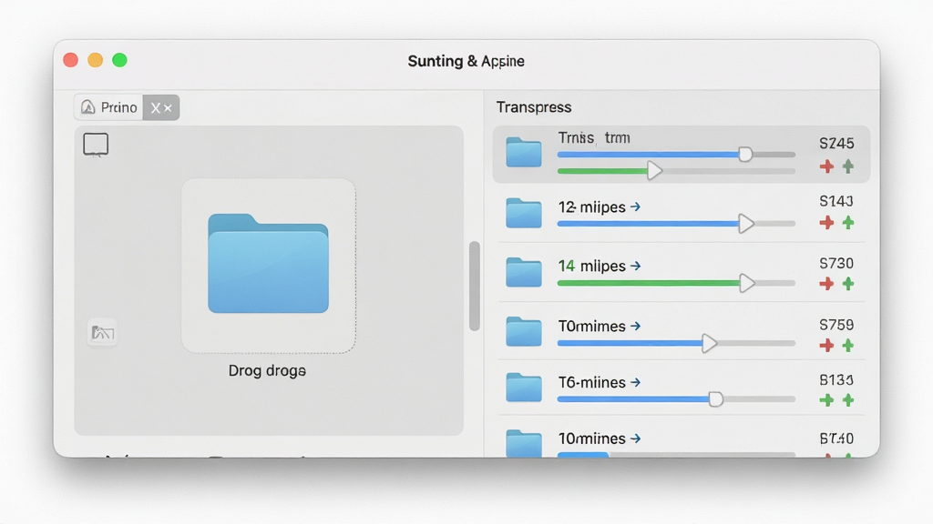Click the red plus icon for S245 row

coord(826,166)
